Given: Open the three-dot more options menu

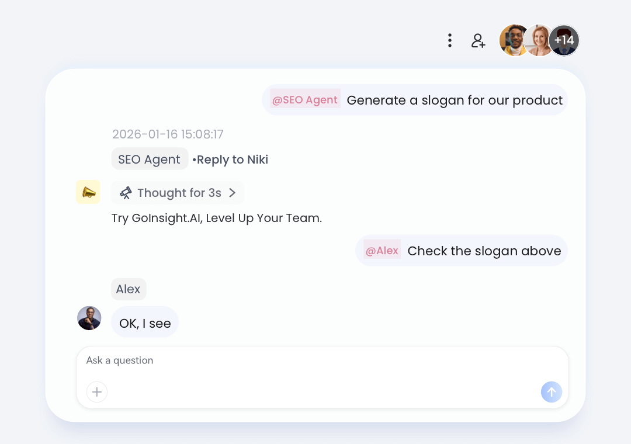Looking at the screenshot, I should (x=449, y=40).
